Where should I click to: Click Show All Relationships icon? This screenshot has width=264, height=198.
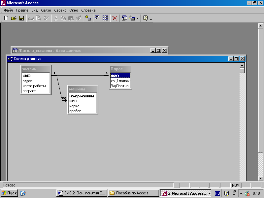pos(105,18)
